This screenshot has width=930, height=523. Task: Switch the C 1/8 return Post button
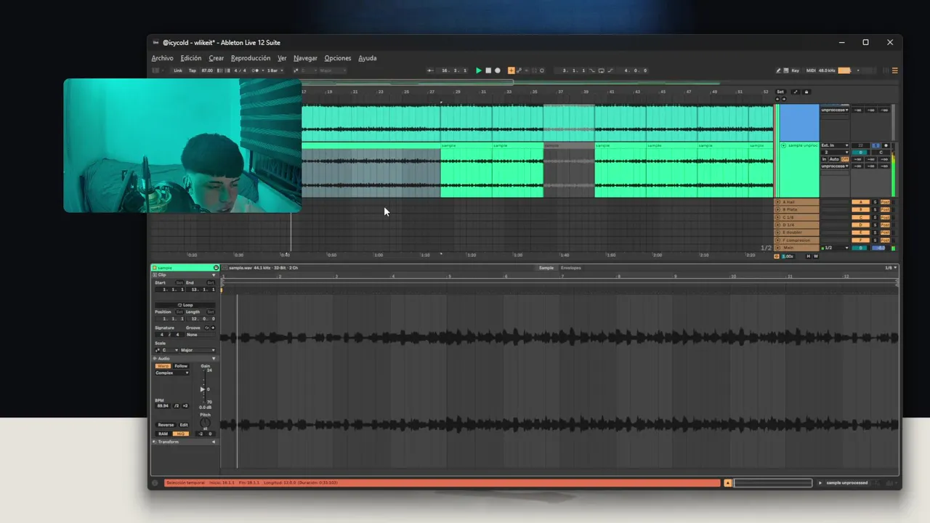(x=885, y=217)
